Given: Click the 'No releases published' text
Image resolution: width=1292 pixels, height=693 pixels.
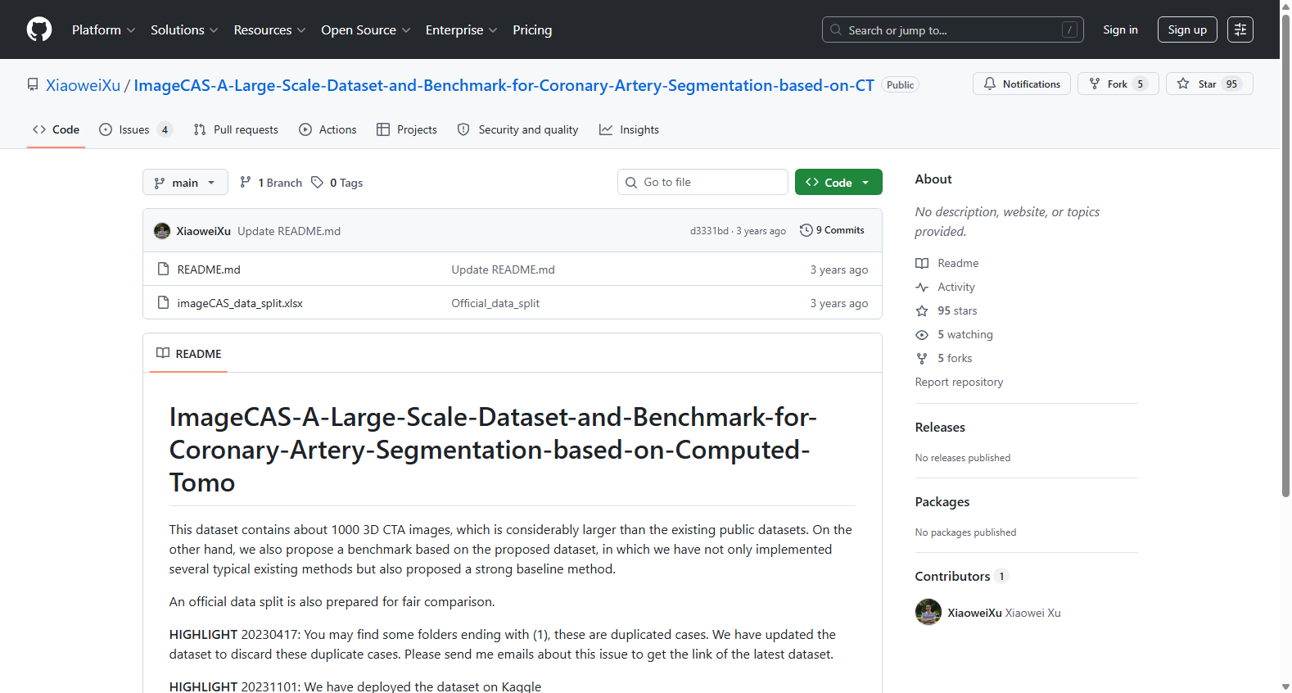Looking at the screenshot, I should pyautogui.click(x=963, y=458).
